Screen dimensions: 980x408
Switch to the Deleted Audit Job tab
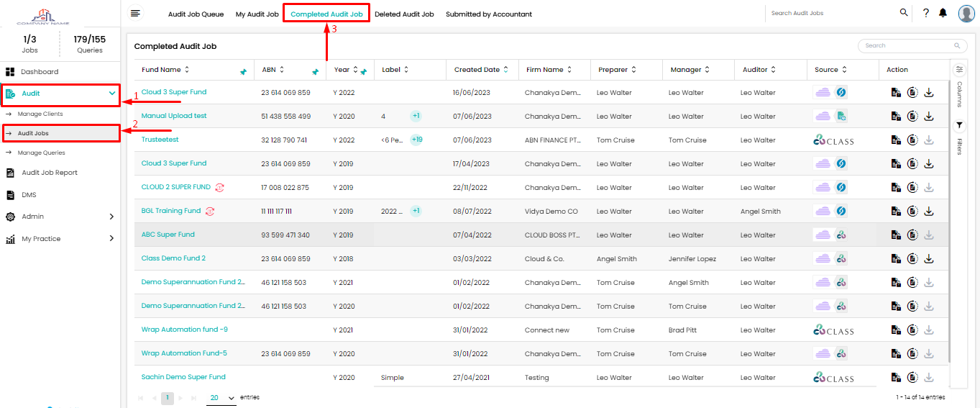pos(404,14)
